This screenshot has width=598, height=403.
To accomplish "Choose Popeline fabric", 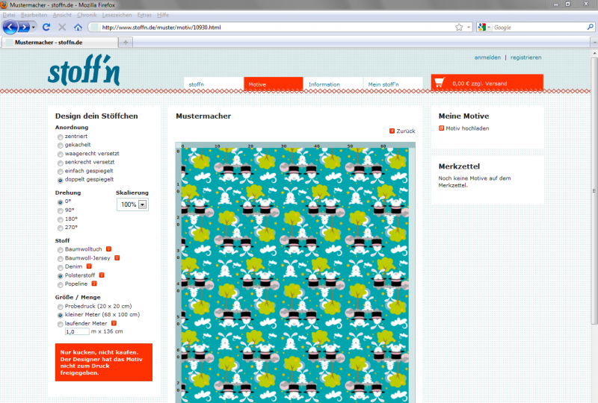I will (x=61, y=284).
